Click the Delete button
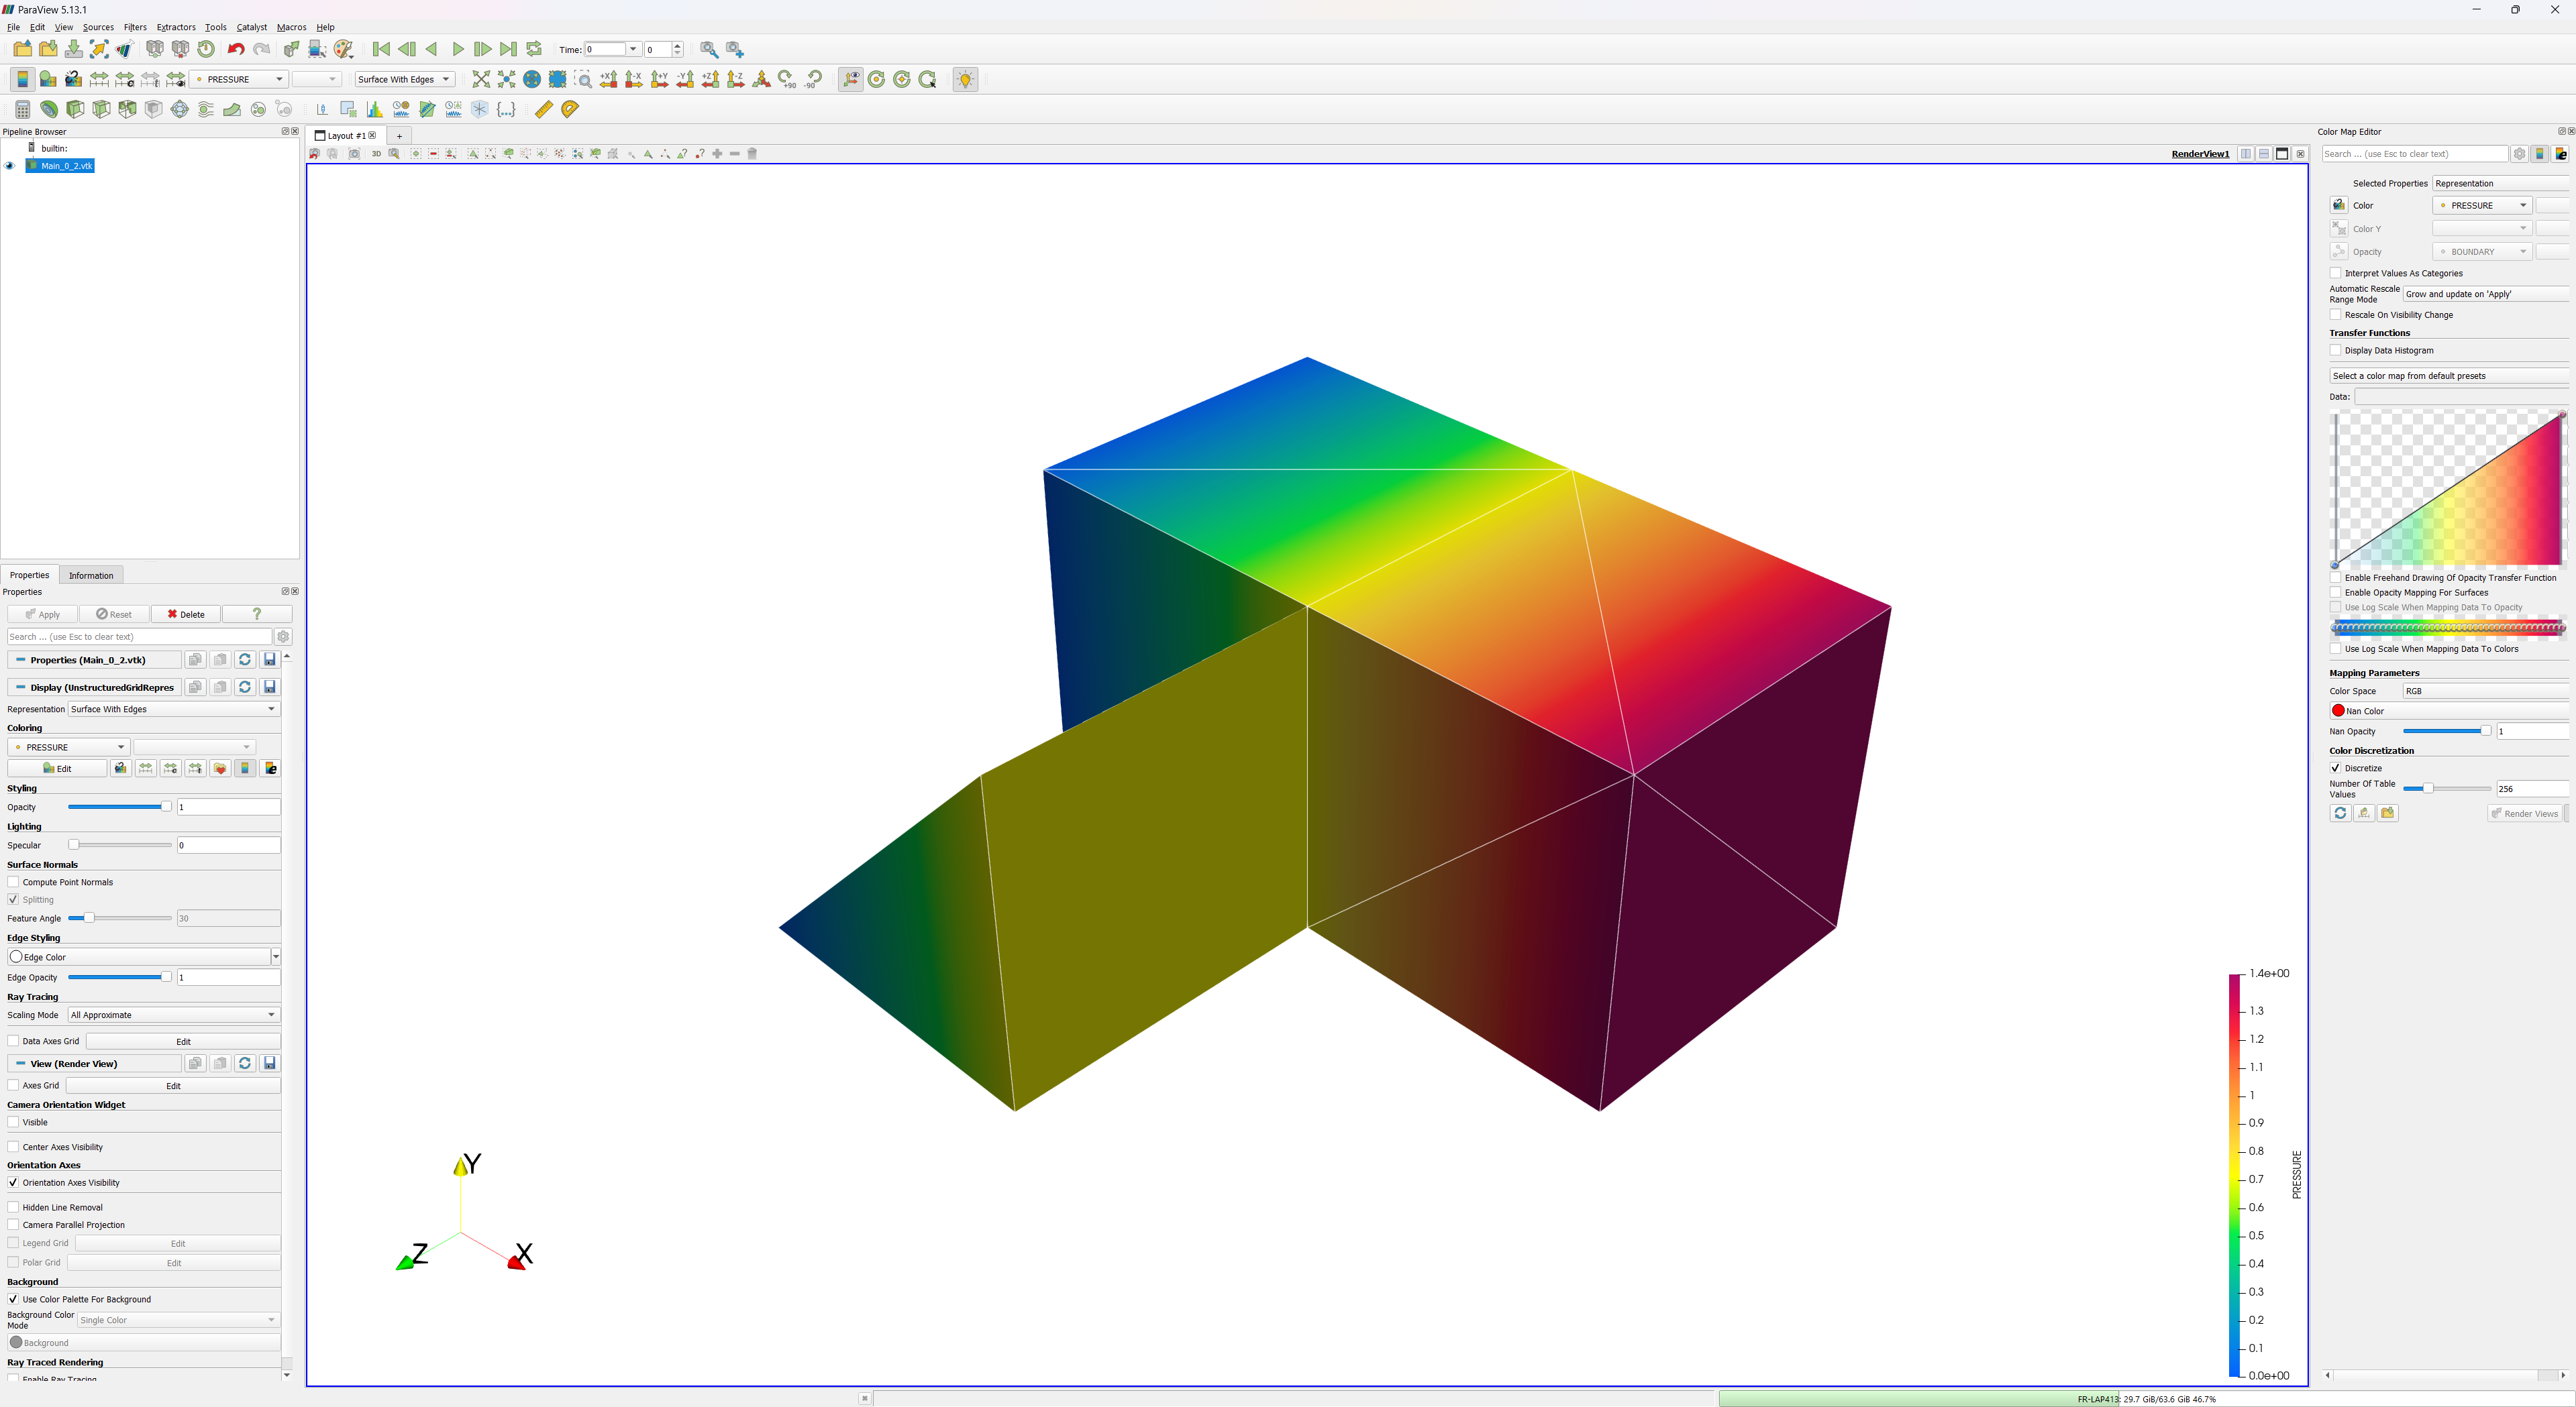 point(186,614)
